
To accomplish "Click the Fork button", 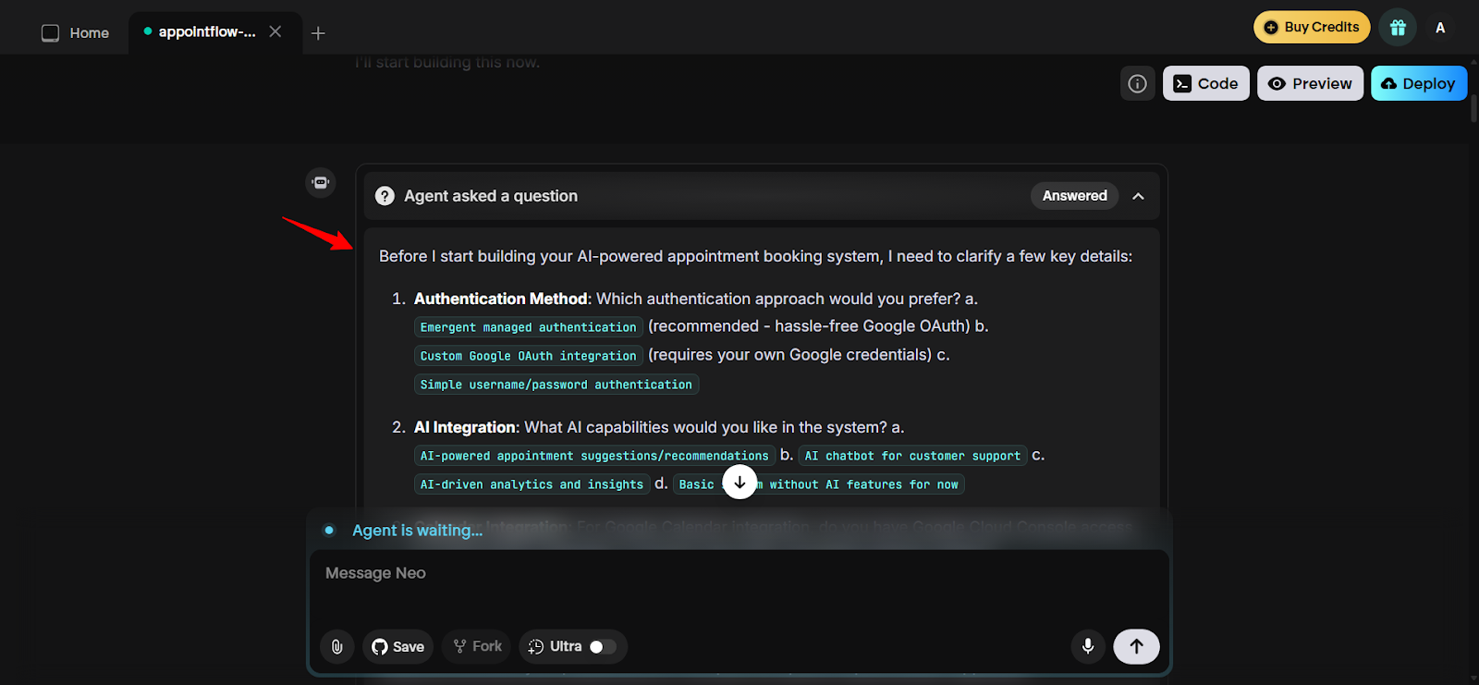I will coord(478,646).
